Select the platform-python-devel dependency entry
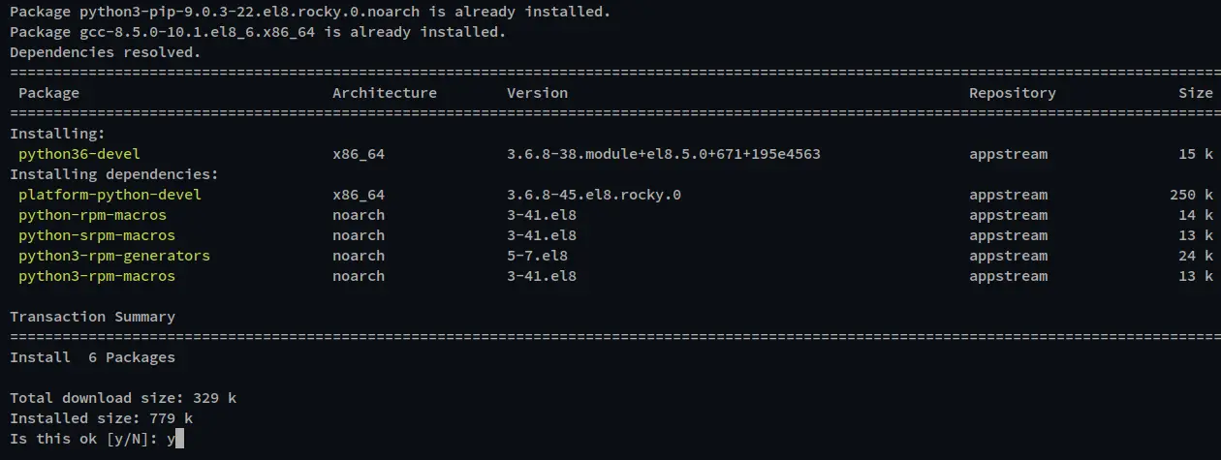 tap(110, 195)
